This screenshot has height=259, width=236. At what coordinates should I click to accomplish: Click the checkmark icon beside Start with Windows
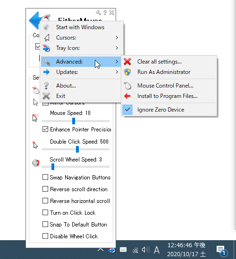point(46,27)
